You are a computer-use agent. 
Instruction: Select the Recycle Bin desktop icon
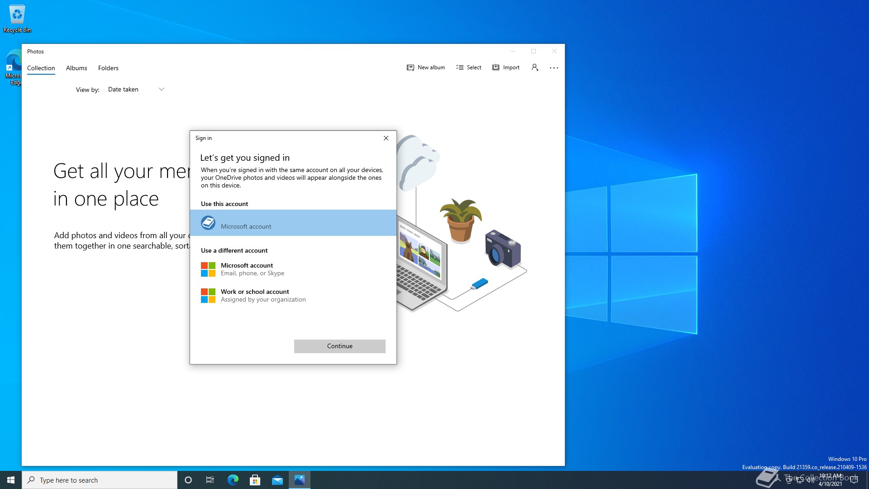[x=17, y=19]
